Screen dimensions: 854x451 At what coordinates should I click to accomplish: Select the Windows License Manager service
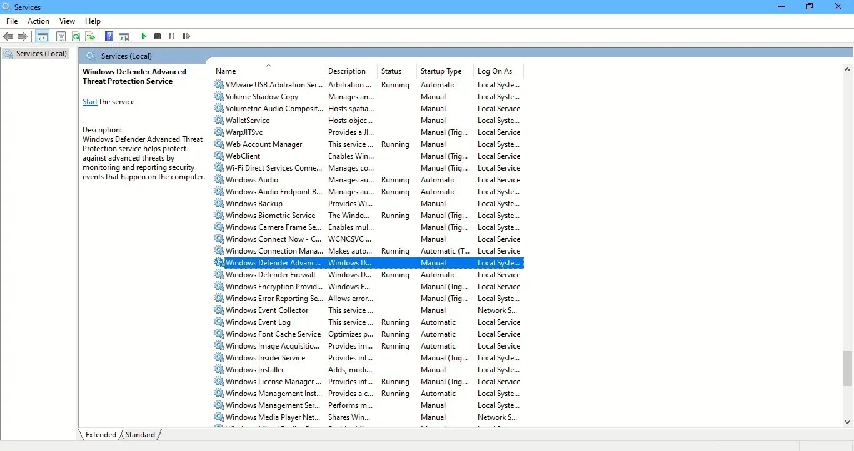(369, 381)
